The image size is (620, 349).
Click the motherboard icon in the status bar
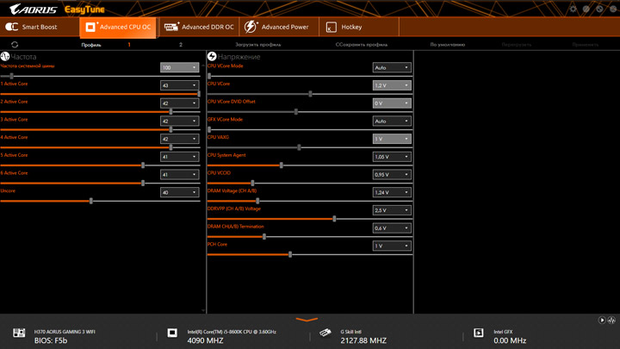pos(19,333)
